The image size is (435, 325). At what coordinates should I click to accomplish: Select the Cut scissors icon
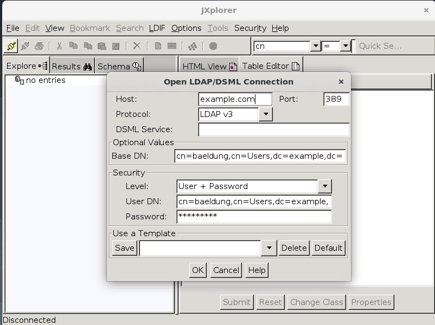(x=58, y=45)
